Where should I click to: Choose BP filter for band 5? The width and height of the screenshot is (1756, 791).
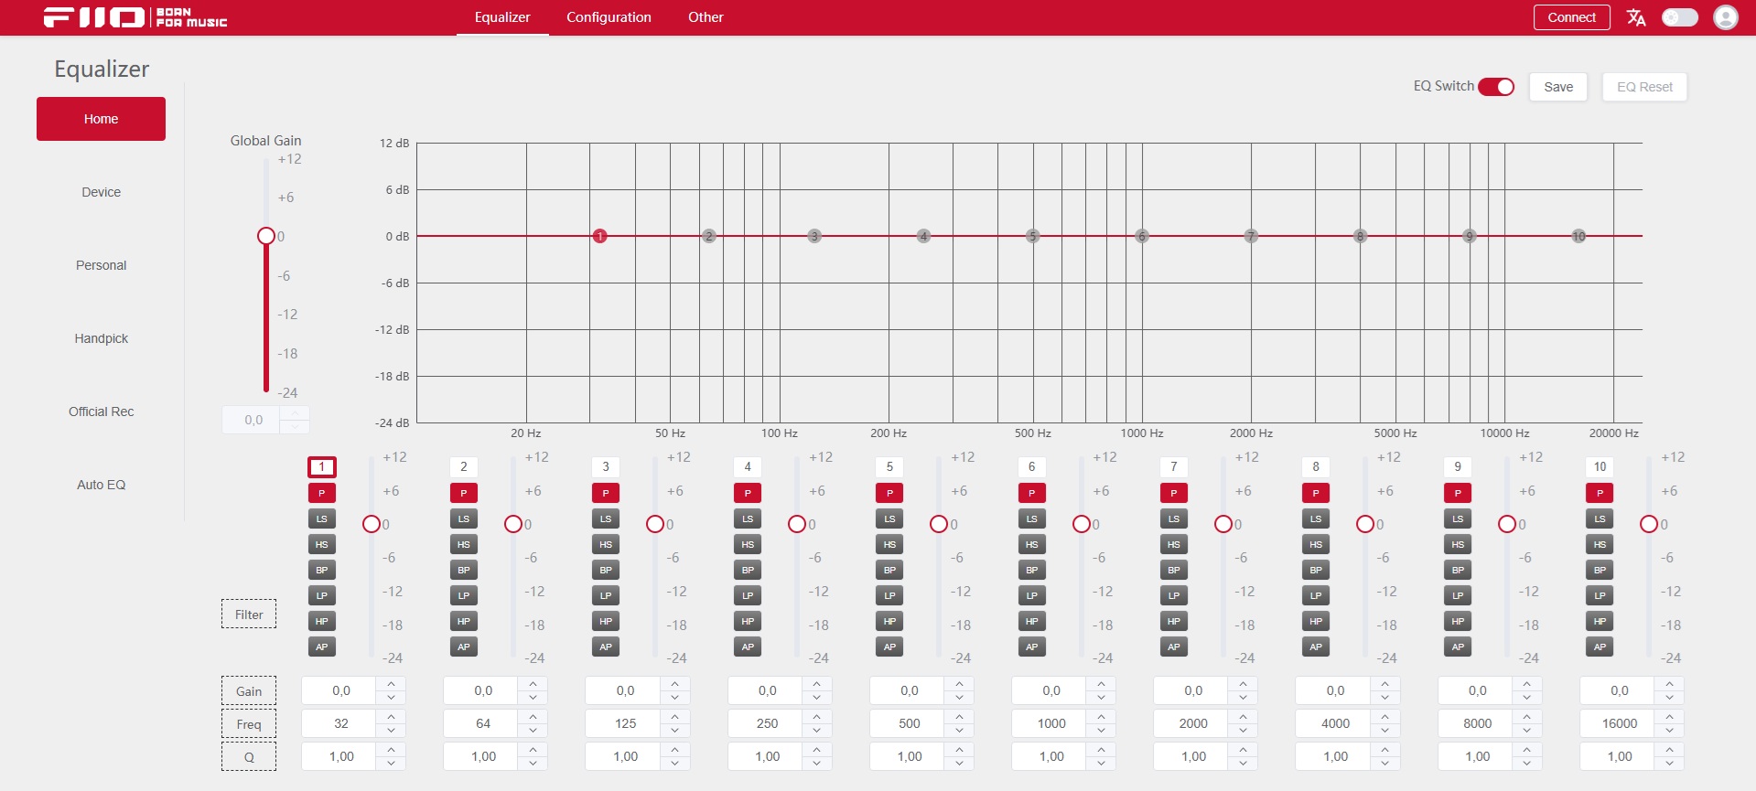tap(889, 570)
